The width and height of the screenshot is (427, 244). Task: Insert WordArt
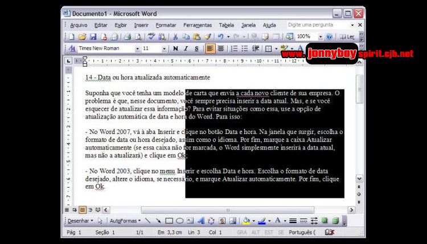(x=201, y=221)
